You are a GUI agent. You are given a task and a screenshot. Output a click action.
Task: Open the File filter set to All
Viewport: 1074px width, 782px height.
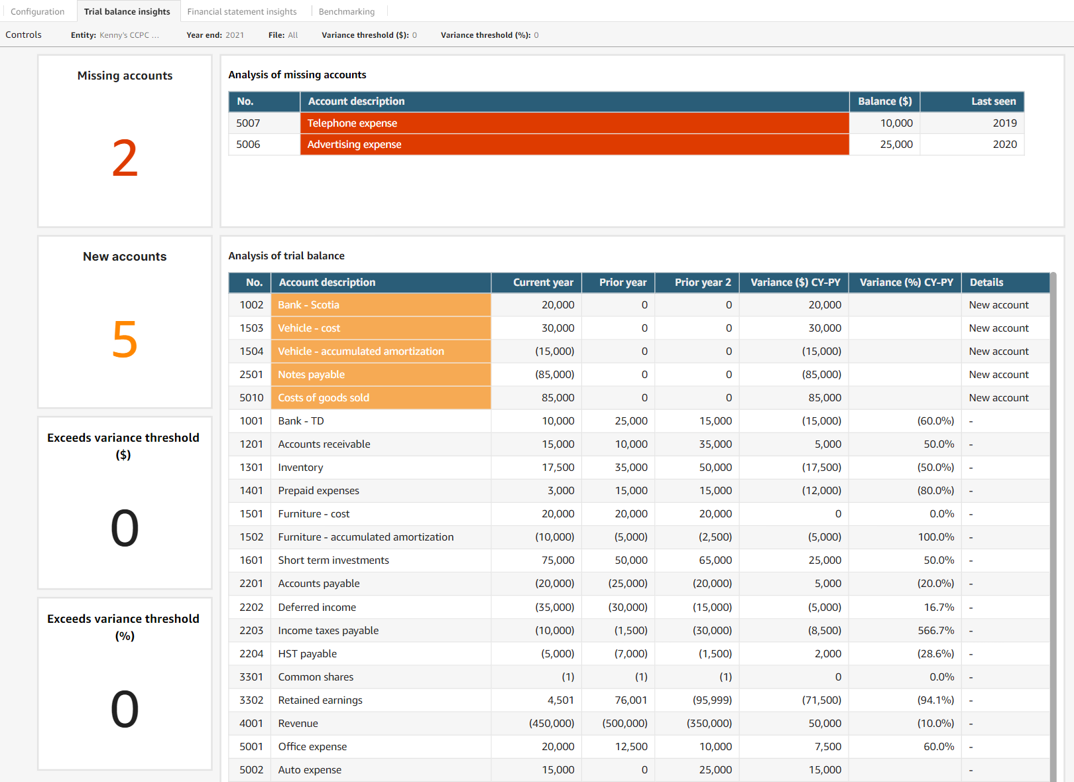[x=283, y=35]
